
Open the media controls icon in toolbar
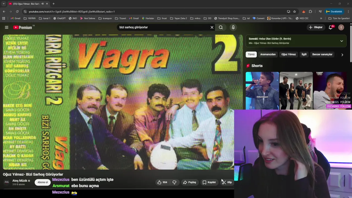pyautogui.click(x=320, y=12)
